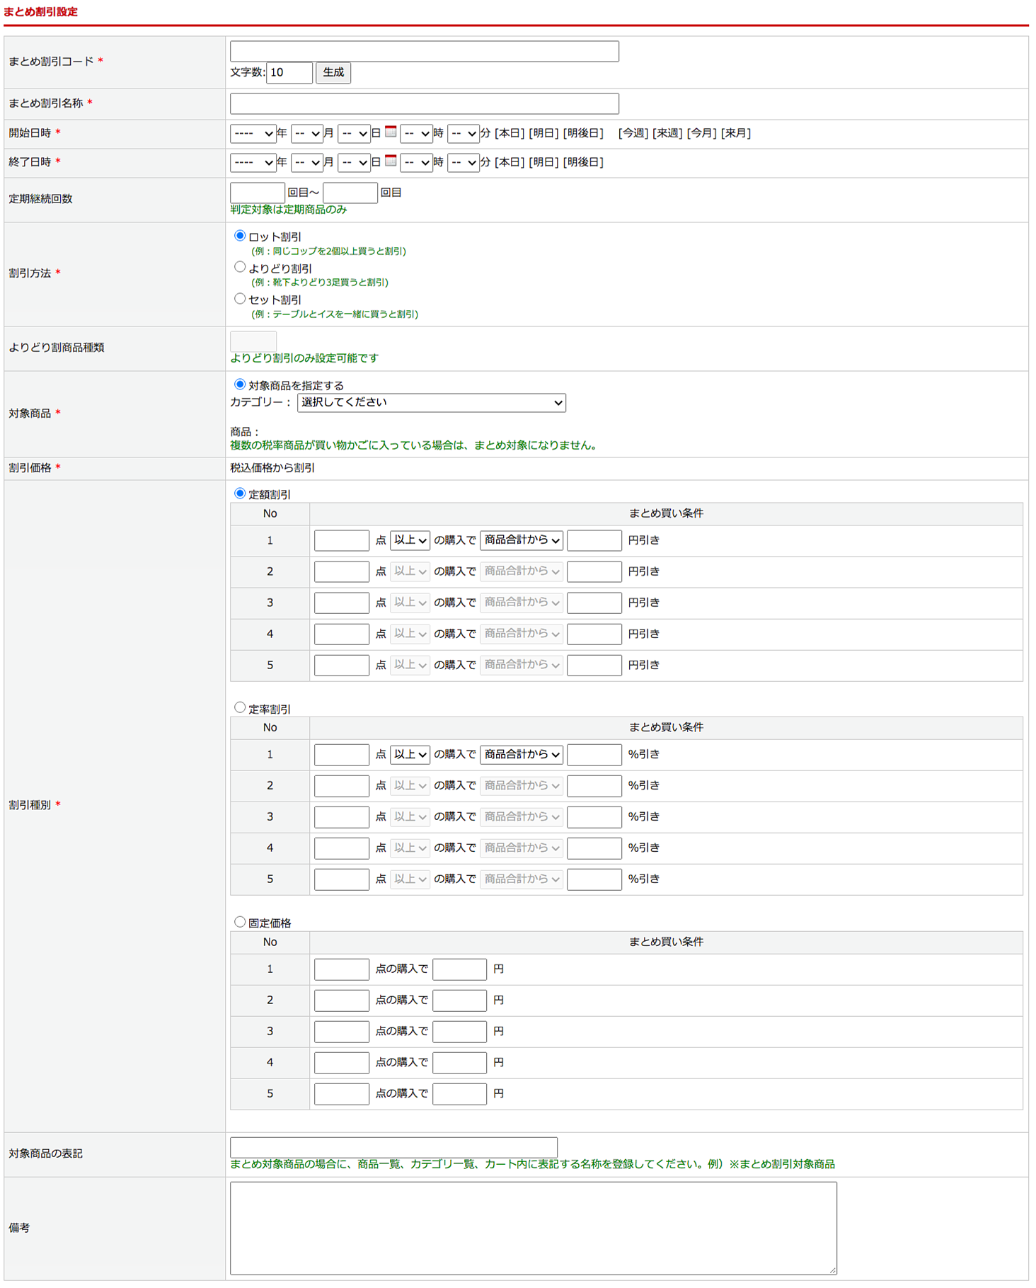Click the [本日] link for start date

coord(509,133)
